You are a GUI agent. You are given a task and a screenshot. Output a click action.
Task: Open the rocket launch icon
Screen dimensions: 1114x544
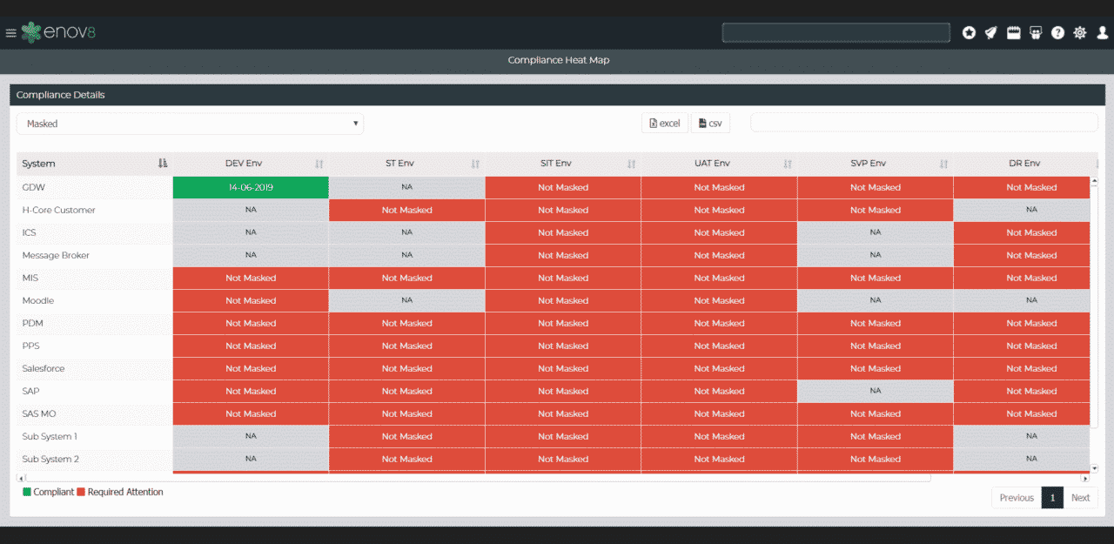point(990,33)
